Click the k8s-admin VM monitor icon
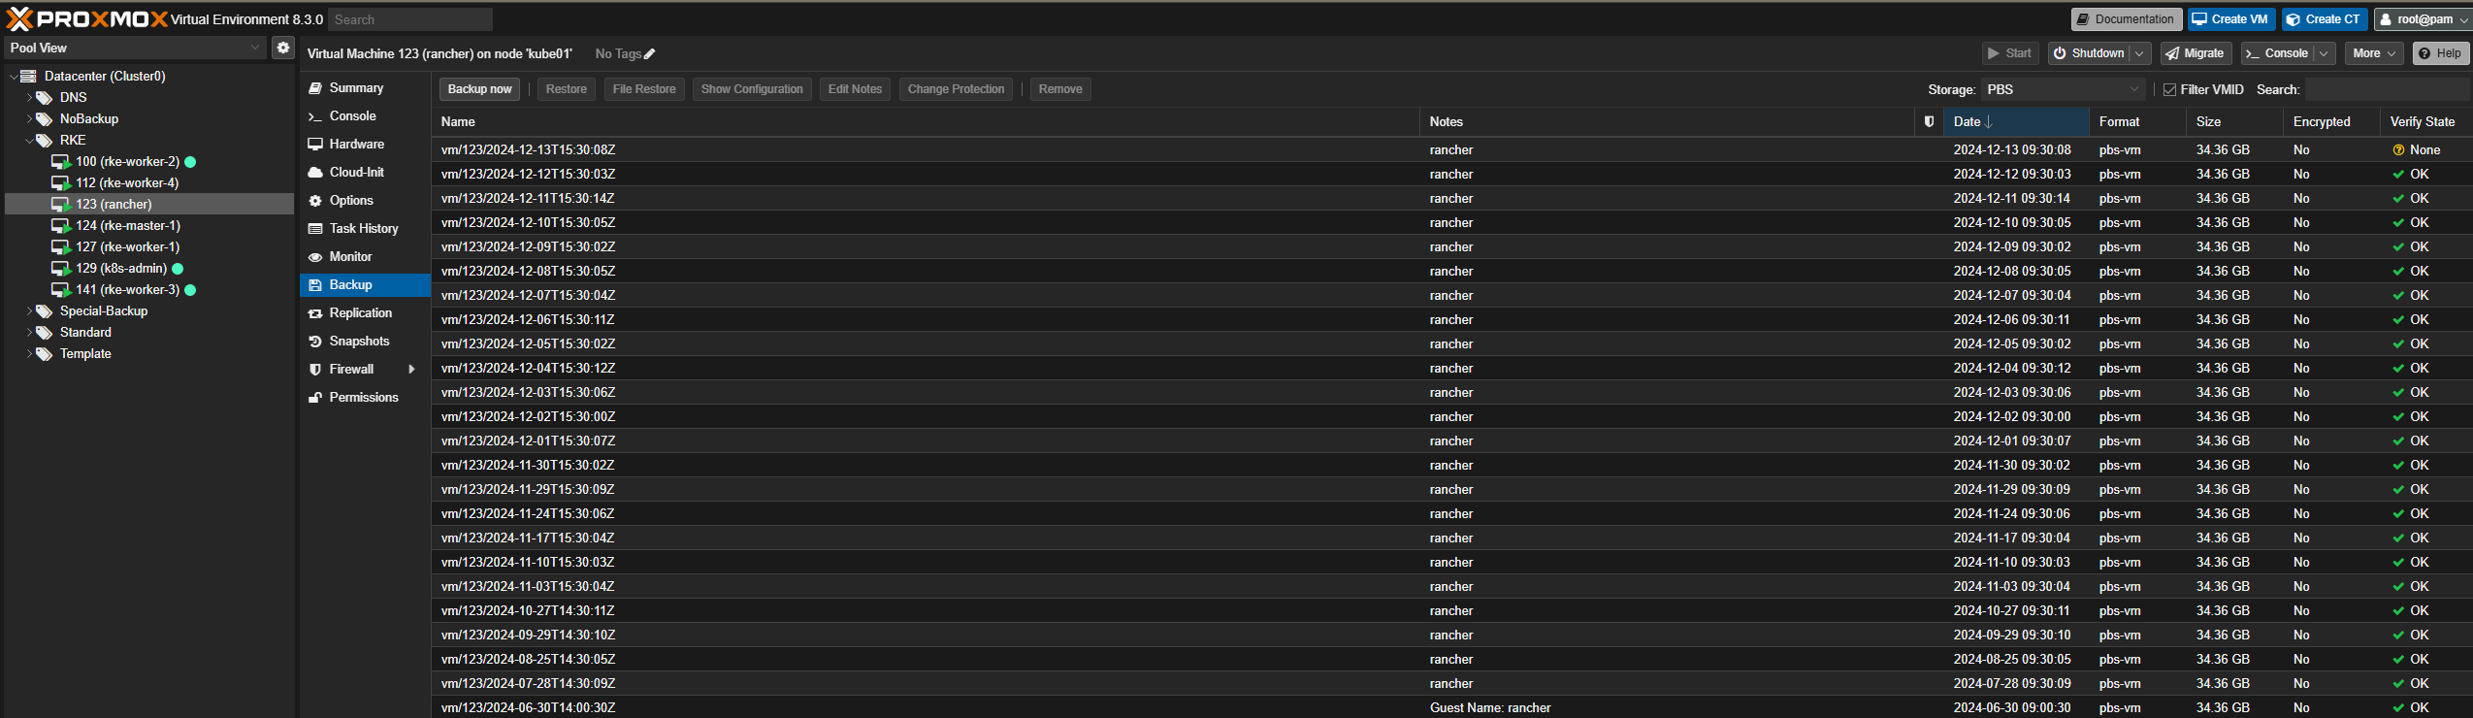Screen dimensions: 2473x718 [60, 269]
